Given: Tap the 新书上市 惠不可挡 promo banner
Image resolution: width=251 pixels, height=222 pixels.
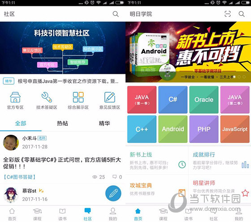Looking at the screenshot, I should coord(188,52).
